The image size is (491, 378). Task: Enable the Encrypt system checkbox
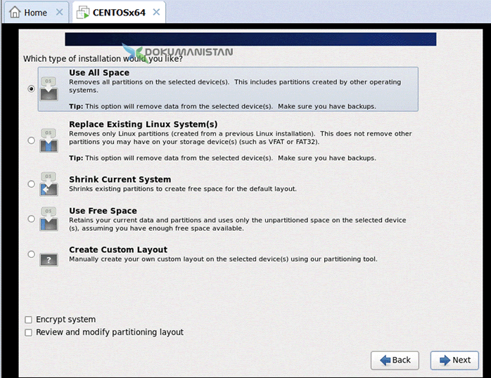point(29,320)
